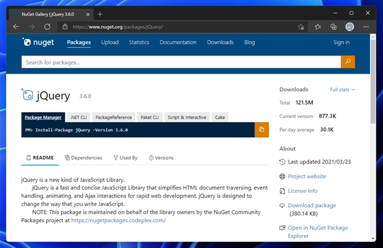Open Statistics in the nav bar
The width and height of the screenshot is (383, 248).
pos(139,43)
